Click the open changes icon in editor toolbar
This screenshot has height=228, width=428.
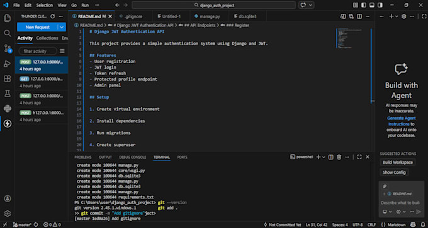point(351,16)
